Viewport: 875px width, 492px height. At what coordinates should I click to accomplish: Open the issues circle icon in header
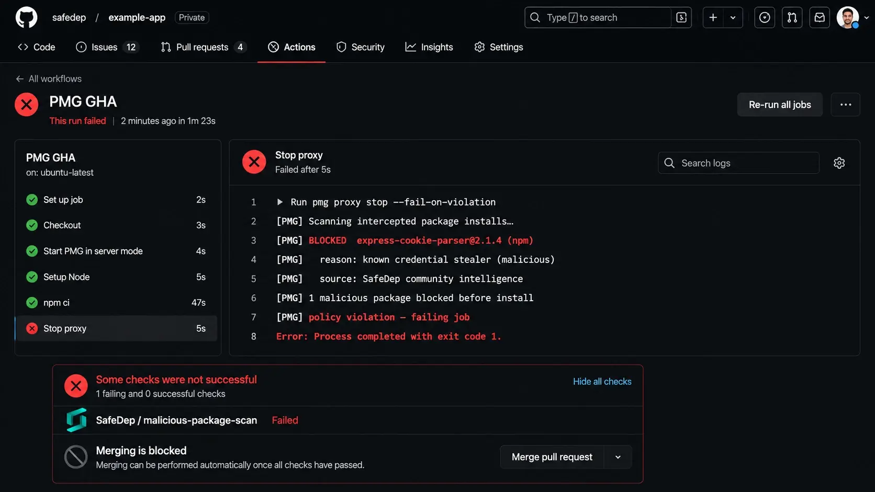pos(765,17)
